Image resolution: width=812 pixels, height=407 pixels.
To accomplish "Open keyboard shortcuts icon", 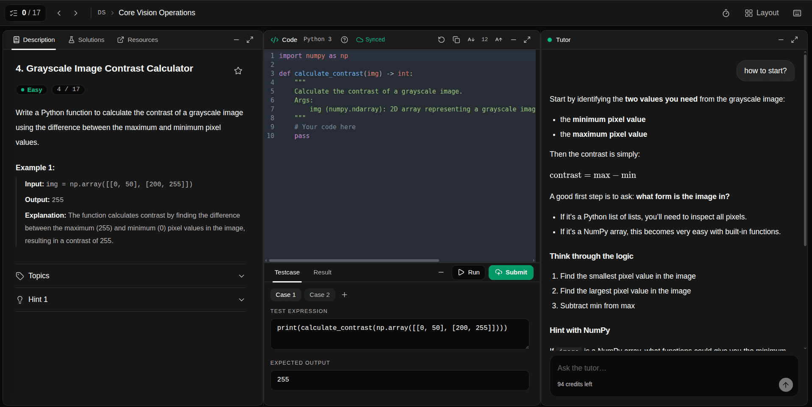I will [797, 13].
